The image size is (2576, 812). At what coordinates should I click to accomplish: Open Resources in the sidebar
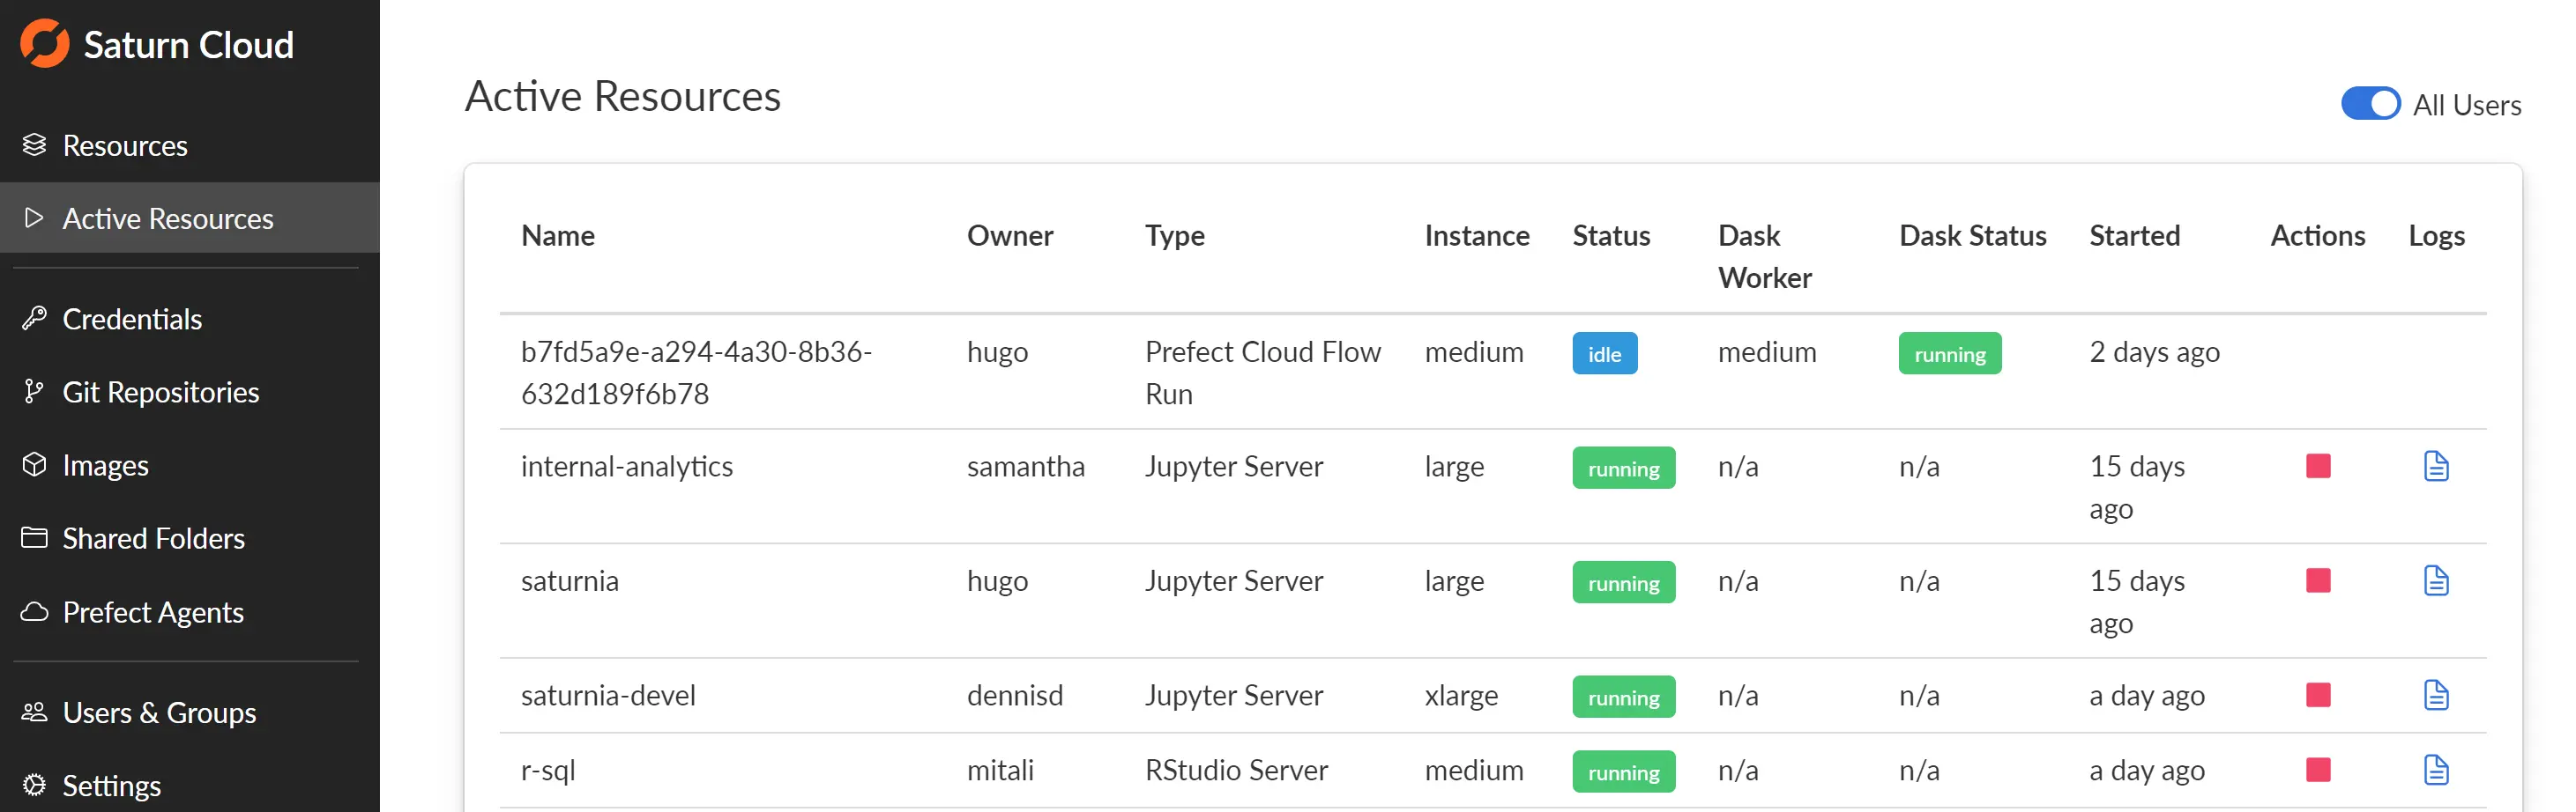click(x=124, y=146)
